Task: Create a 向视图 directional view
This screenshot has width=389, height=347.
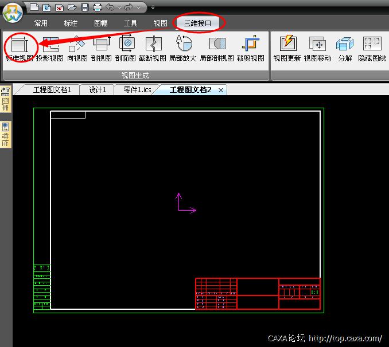Action: click(77, 48)
